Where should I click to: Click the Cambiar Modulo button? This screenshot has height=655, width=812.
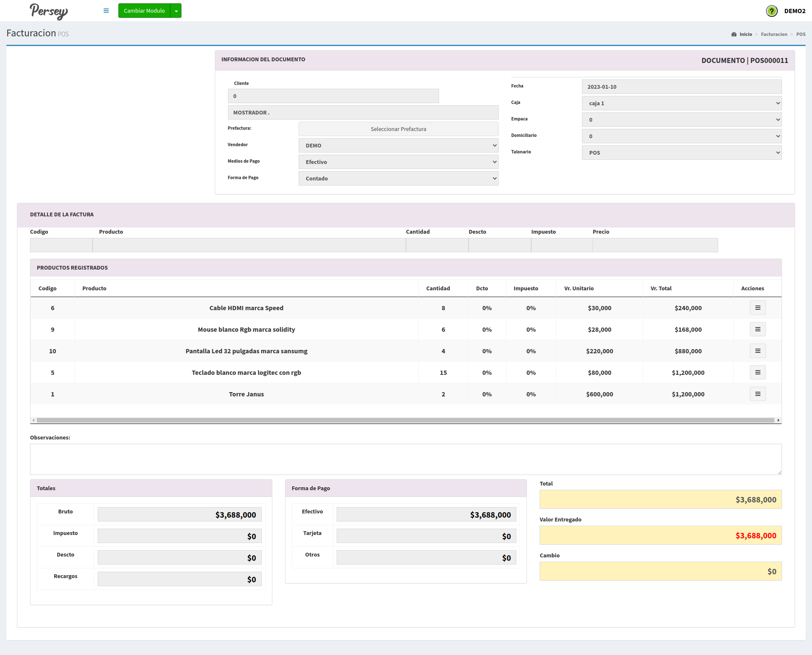click(x=144, y=11)
